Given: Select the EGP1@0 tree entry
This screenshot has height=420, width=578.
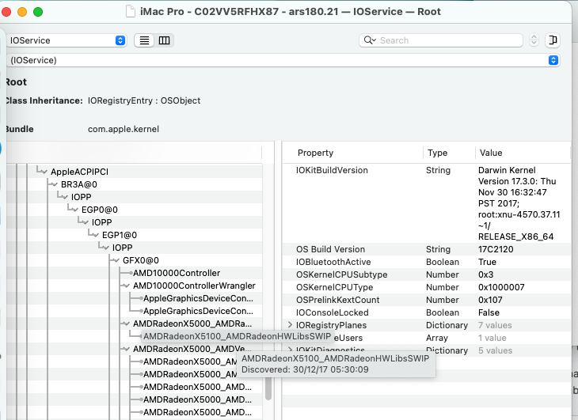Looking at the screenshot, I should click(x=120, y=235).
